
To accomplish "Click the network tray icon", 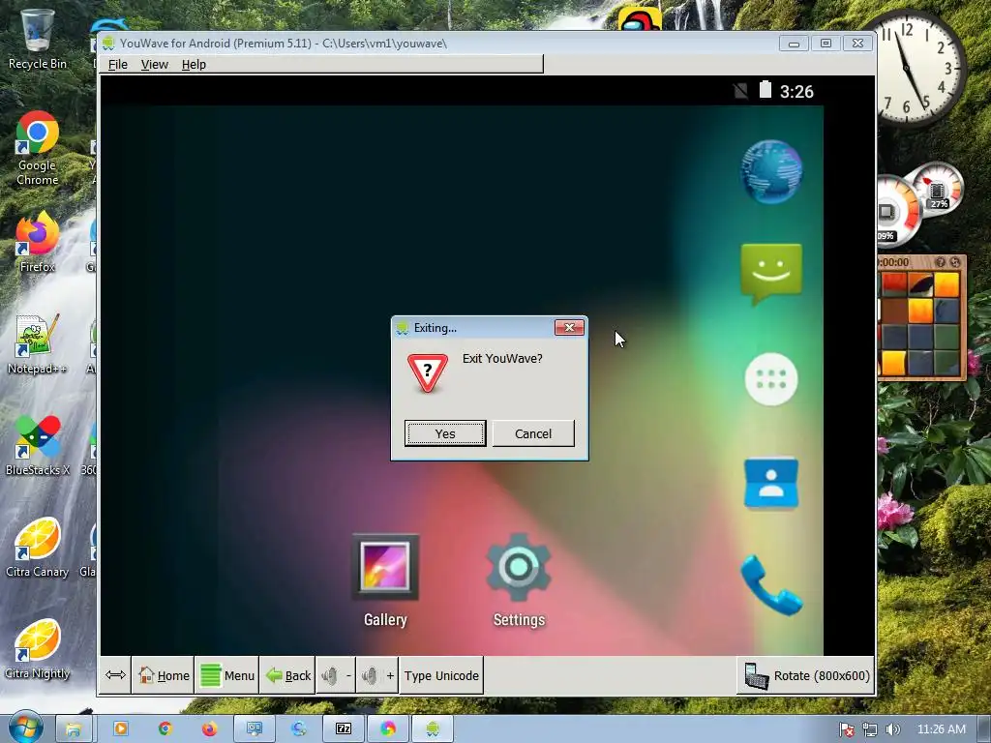I will pyautogui.click(x=870, y=729).
